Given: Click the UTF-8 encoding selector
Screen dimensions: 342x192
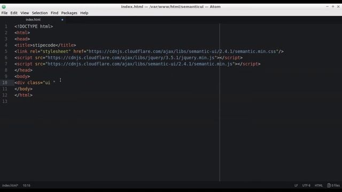Looking at the screenshot, I should tap(306, 186).
